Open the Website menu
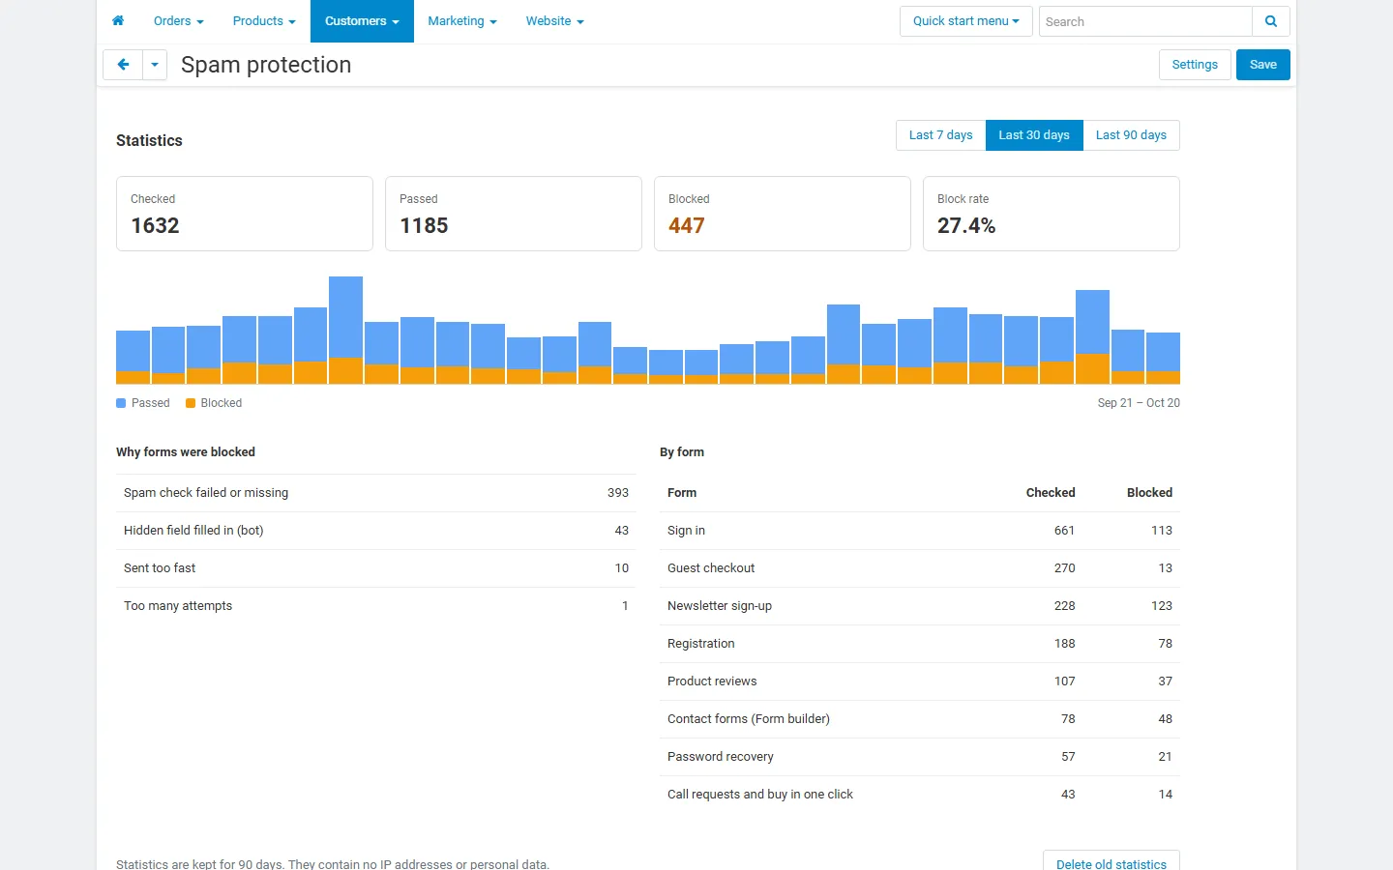Image resolution: width=1393 pixels, height=870 pixels. (x=555, y=21)
